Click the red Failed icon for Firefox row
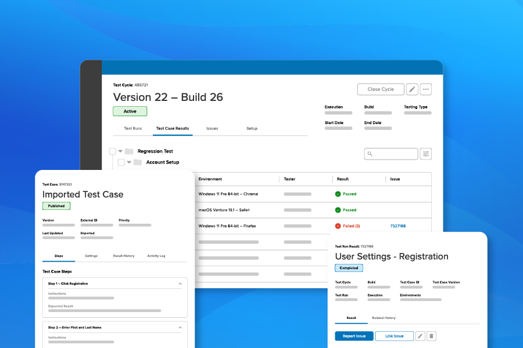This screenshot has height=348, width=523. click(x=338, y=226)
